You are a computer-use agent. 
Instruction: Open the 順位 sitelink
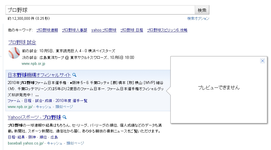43,137
